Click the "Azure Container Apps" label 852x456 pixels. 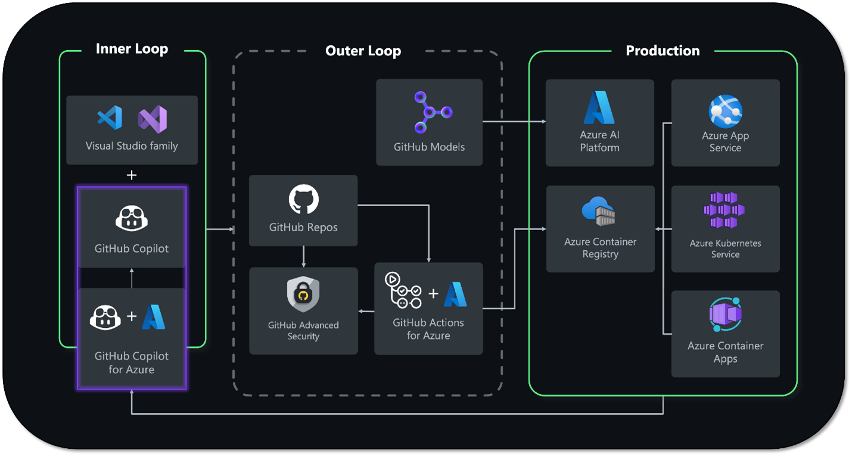(x=725, y=352)
